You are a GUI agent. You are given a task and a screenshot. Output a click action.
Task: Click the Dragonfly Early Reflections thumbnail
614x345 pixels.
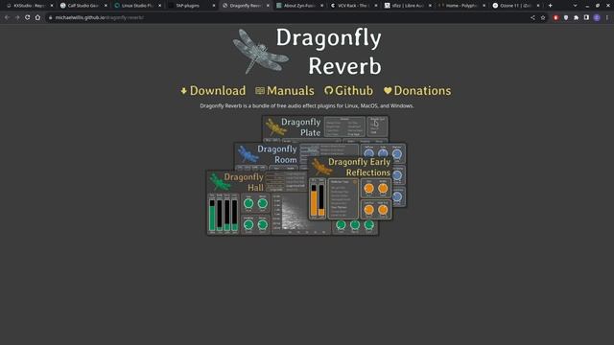pyautogui.click(x=350, y=188)
